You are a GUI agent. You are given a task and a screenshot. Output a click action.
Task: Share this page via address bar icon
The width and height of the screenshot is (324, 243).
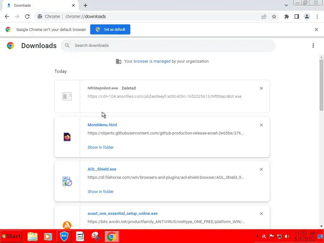pyautogui.click(x=264, y=16)
